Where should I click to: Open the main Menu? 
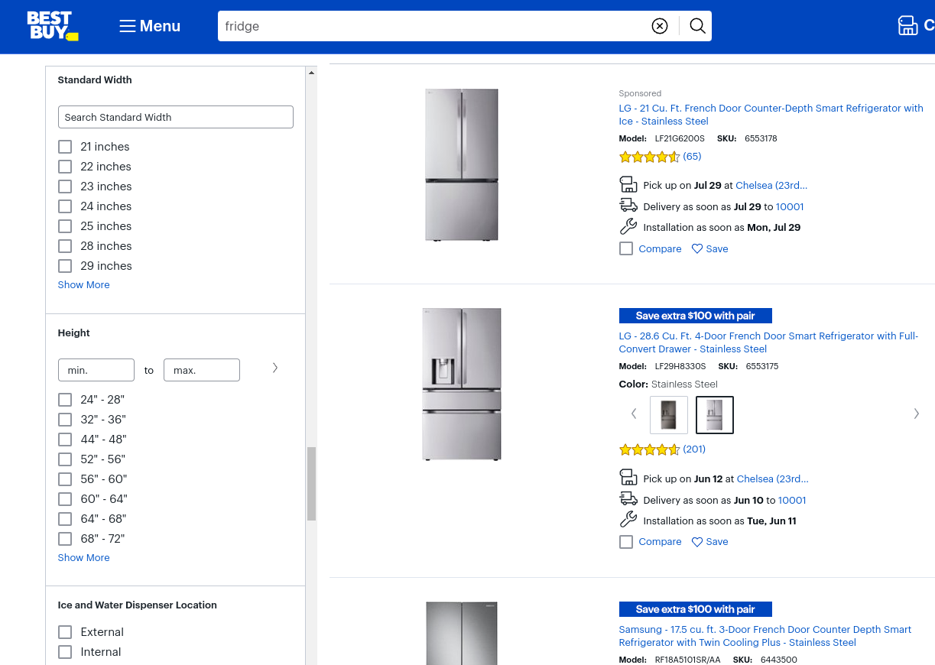click(150, 26)
